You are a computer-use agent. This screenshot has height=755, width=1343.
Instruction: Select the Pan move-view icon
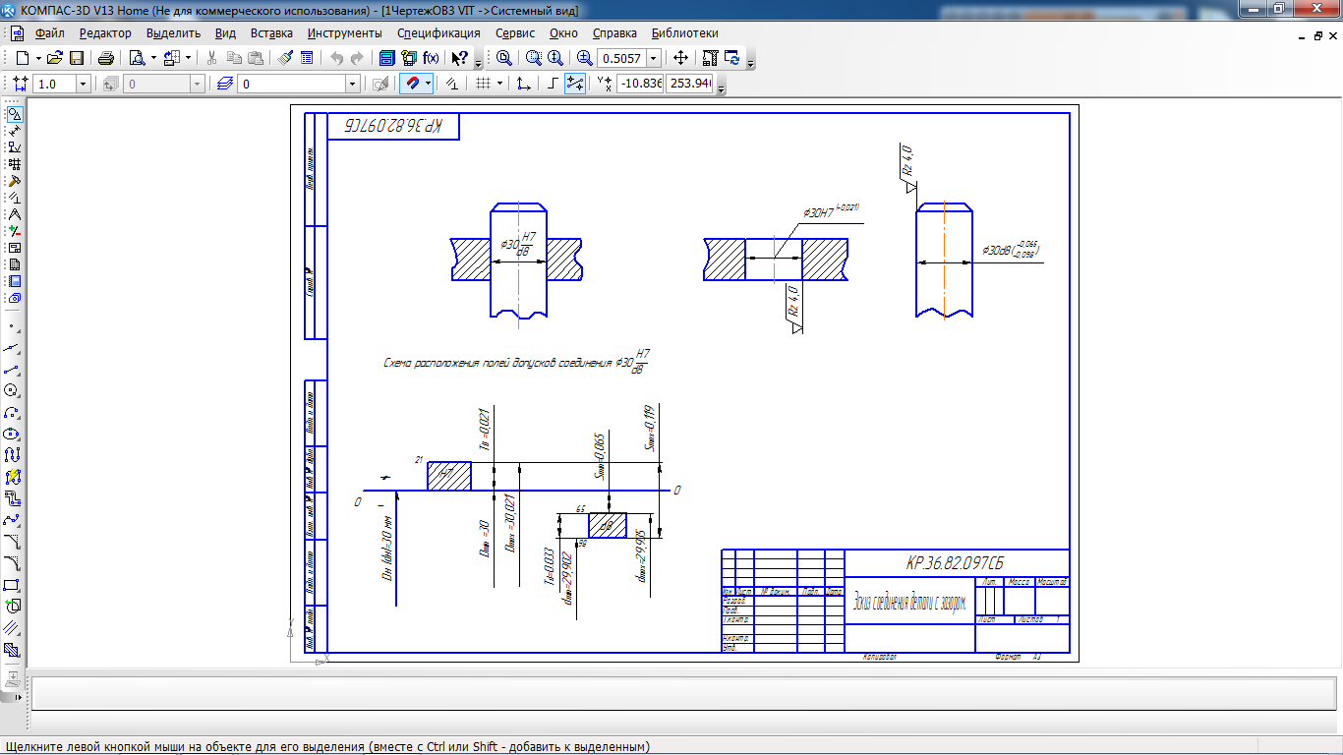[x=680, y=58]
